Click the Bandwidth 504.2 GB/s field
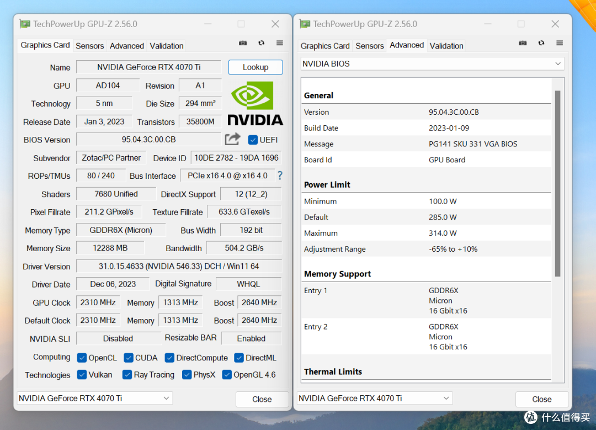This screenshot has height=430, width=596. [244, 248]
